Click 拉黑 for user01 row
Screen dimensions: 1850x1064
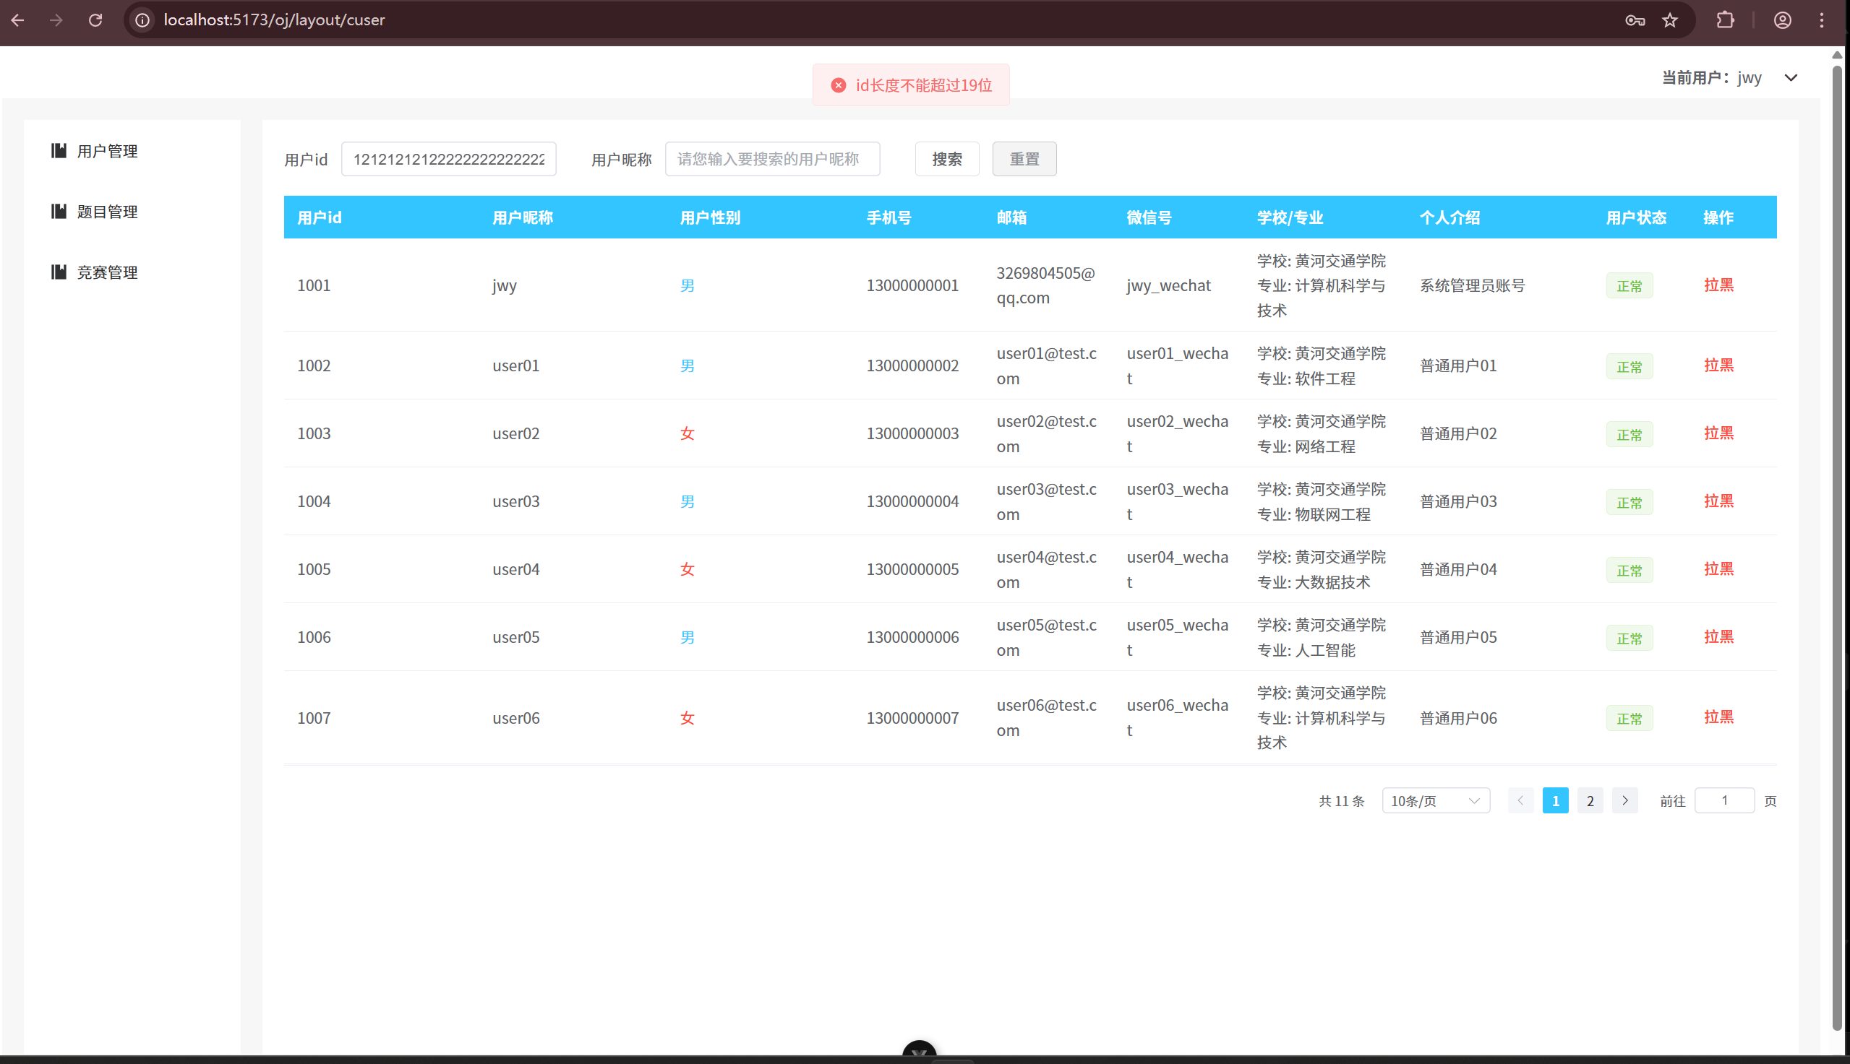1718,365
